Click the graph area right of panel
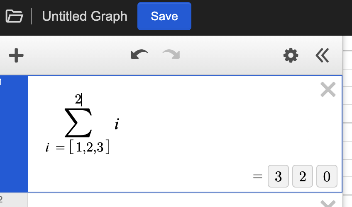Screen dimensions: 352x207 348,124
